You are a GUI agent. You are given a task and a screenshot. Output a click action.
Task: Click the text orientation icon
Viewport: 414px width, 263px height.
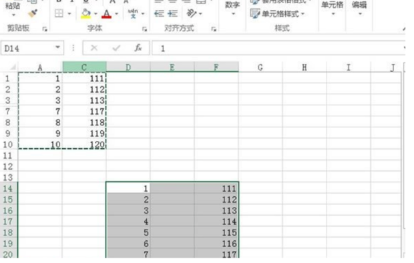pos(191,13)
